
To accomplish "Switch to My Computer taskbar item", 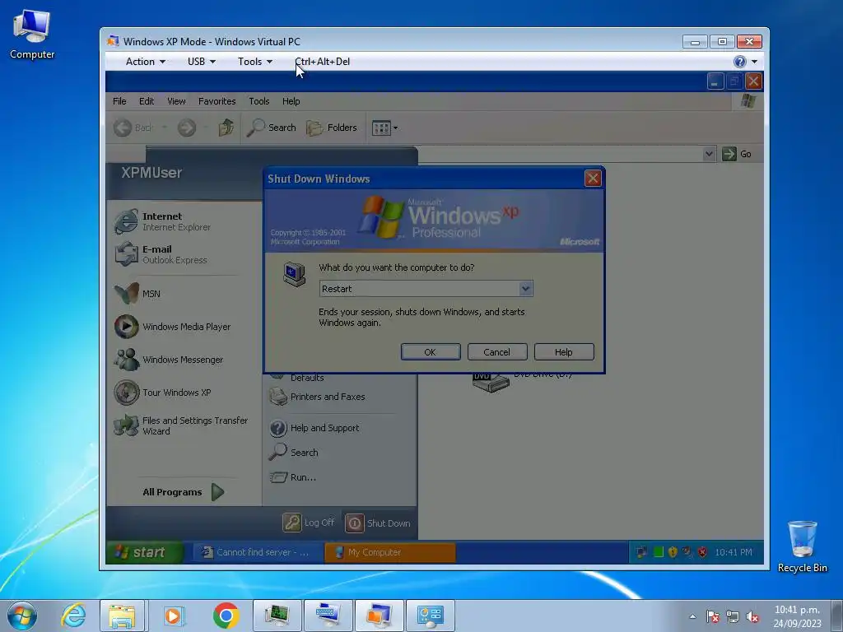I will 389,552.
